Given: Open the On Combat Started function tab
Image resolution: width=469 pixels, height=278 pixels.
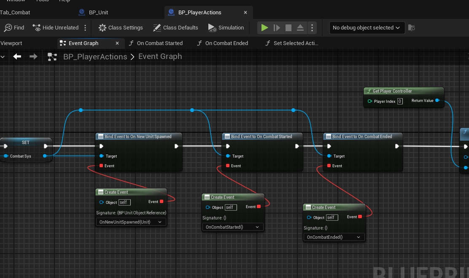Looking at the screenshot, I should coord(156,43).
